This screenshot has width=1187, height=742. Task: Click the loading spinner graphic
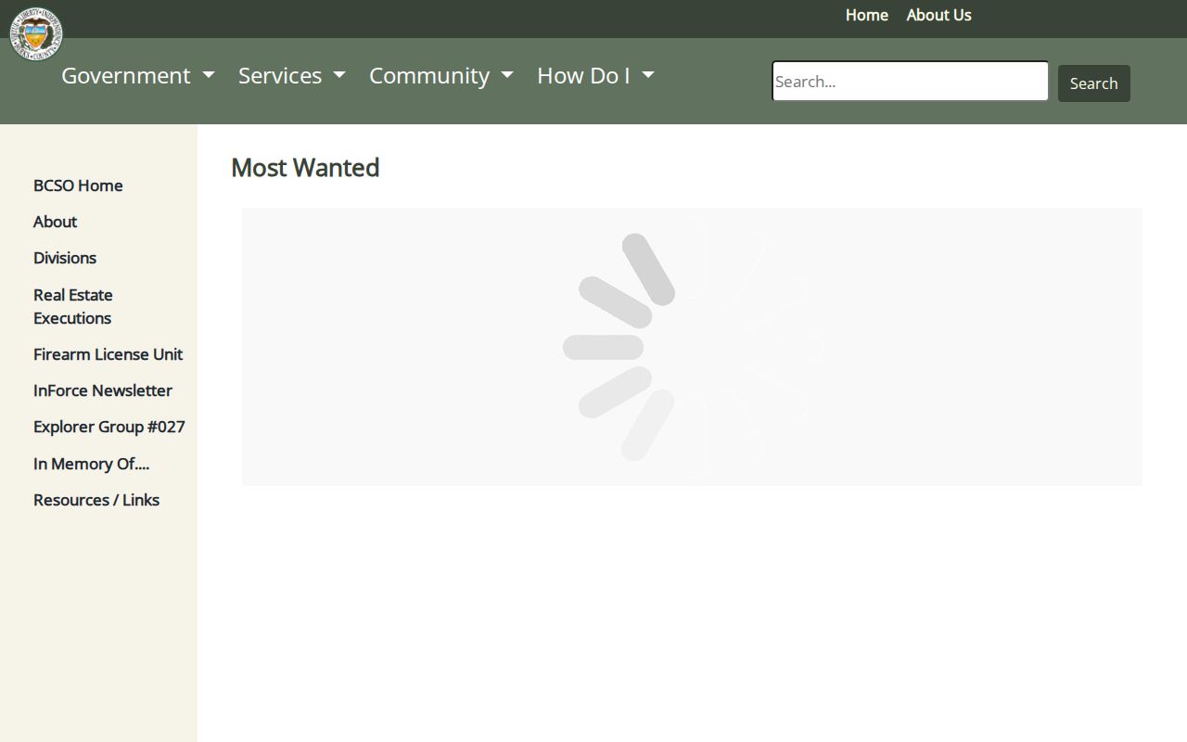(692, 347)
